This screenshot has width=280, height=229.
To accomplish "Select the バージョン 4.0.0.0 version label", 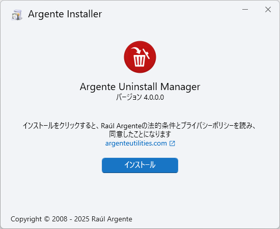I will pos(140,97).
